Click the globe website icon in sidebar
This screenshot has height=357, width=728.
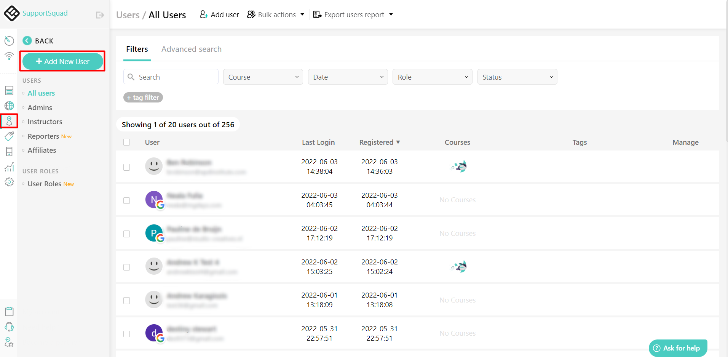9,106
